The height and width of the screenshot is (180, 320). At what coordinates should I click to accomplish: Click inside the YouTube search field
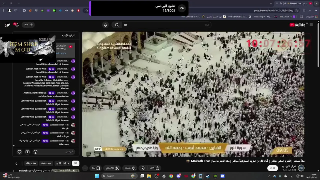[166, 25]
